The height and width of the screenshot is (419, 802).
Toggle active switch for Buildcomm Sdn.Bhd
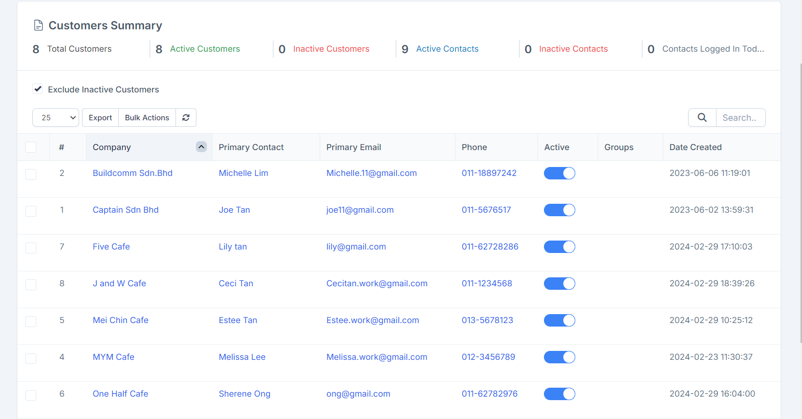[x=559, y=173]
